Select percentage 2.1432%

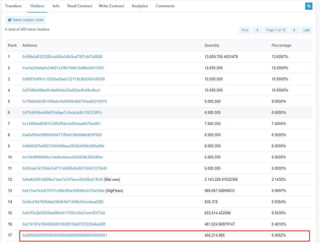click(x=279, y=180)
